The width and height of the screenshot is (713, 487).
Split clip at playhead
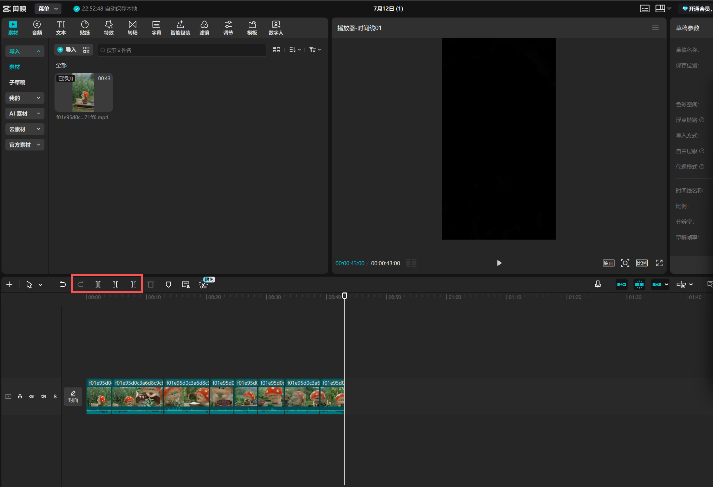98,285
